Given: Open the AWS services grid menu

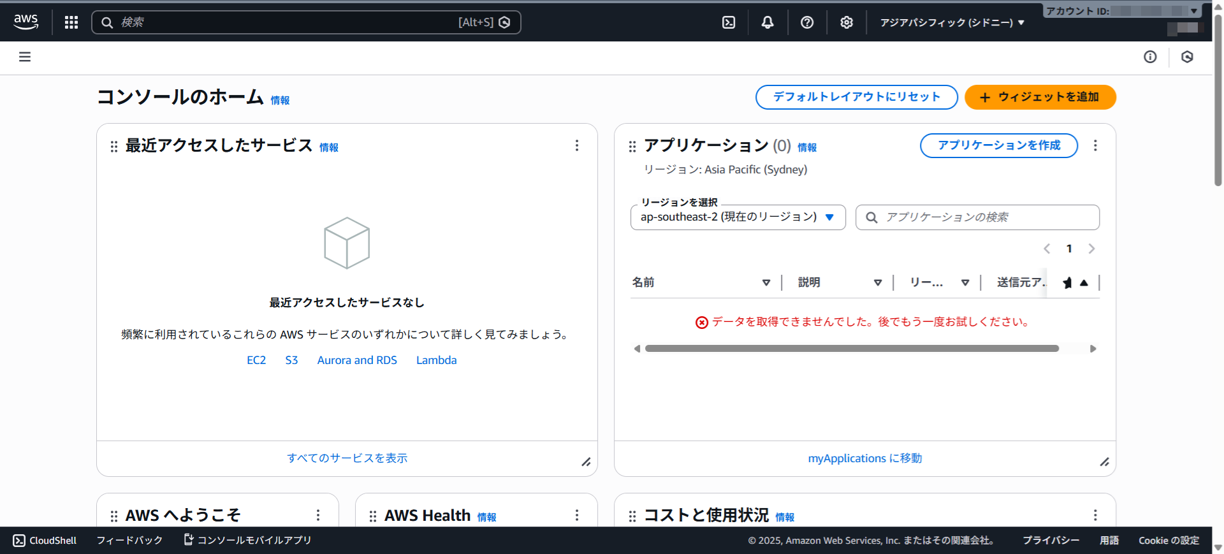Looking at the screenshot, I should (x=71, y=22).
